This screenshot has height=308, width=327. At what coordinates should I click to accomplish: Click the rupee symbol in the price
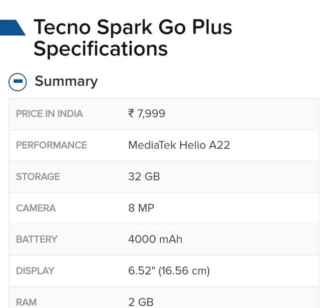click(131, 114)
